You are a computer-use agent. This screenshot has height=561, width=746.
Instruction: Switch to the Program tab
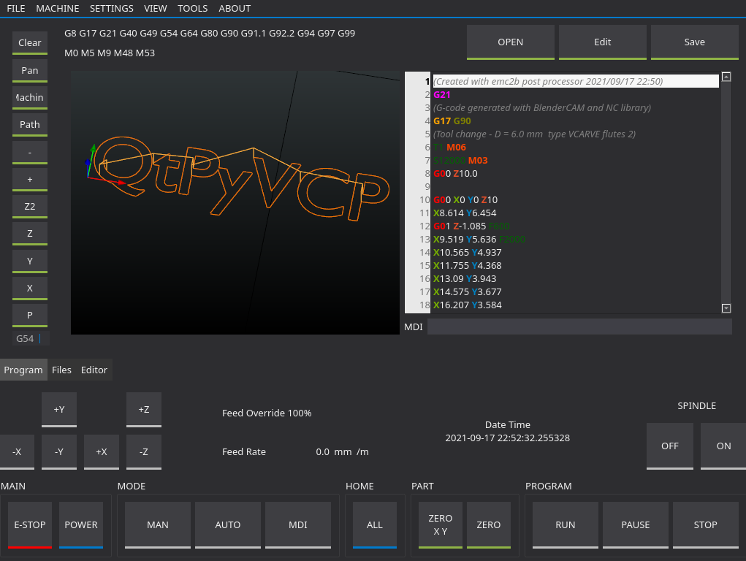(23, 370)
